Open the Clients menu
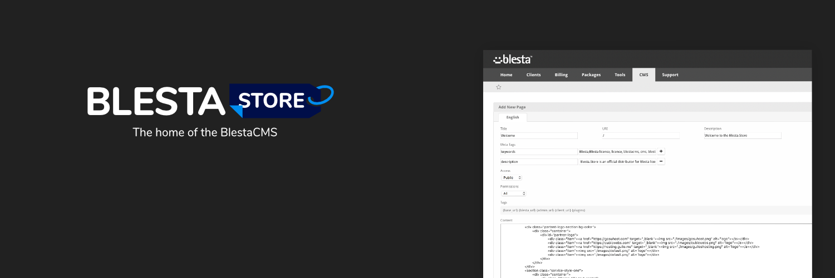The image size is (835, 278). click(533, 75)
